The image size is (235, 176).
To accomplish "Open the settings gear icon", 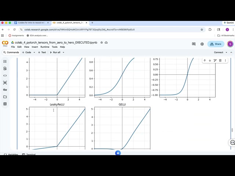I will (202, 44).
